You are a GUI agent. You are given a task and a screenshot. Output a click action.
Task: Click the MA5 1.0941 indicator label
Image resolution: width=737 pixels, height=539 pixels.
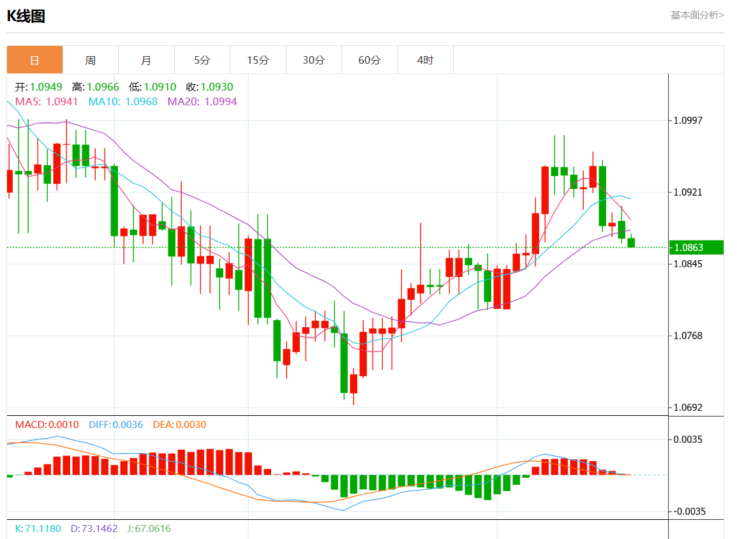[x=47, y=101]
